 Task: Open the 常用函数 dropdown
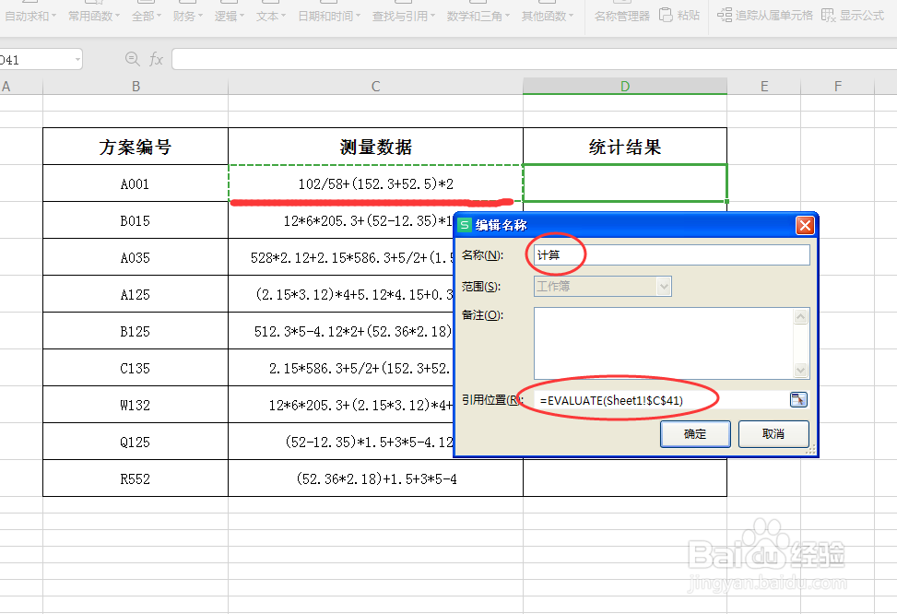(94, 16)
